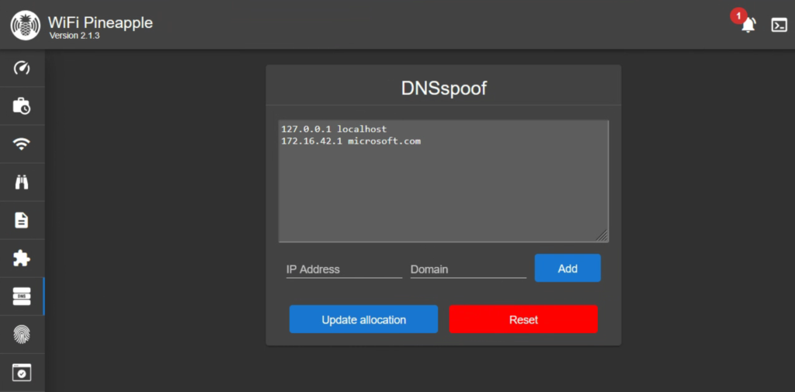Screen dimensions: 795x392
Task: Click the textarea resize grip corner
Action: click(x=602, y=235)
